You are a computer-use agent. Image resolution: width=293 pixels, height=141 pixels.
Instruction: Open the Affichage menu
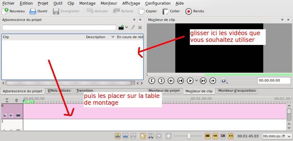[131, 3]
